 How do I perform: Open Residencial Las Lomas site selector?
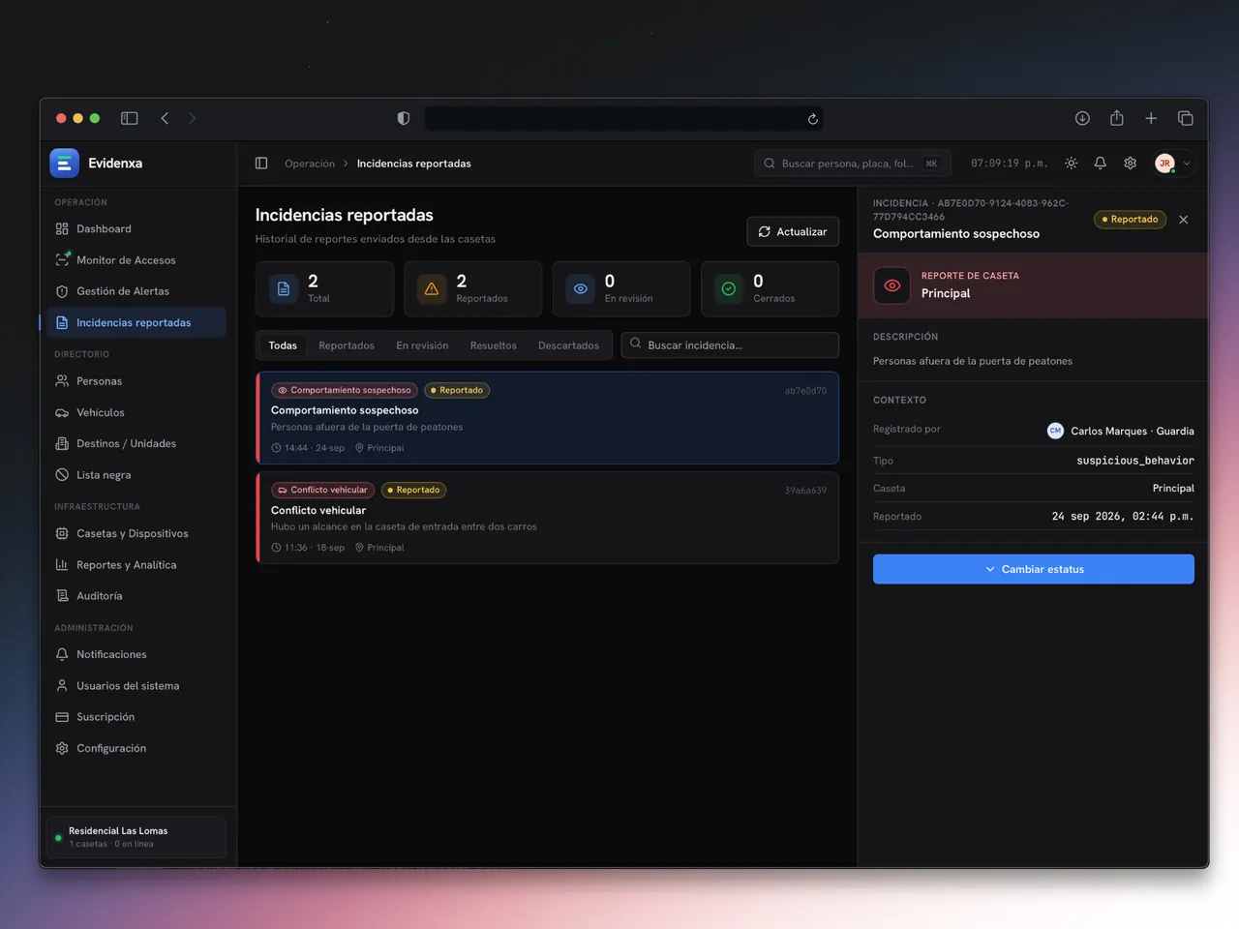pos(136,837)
